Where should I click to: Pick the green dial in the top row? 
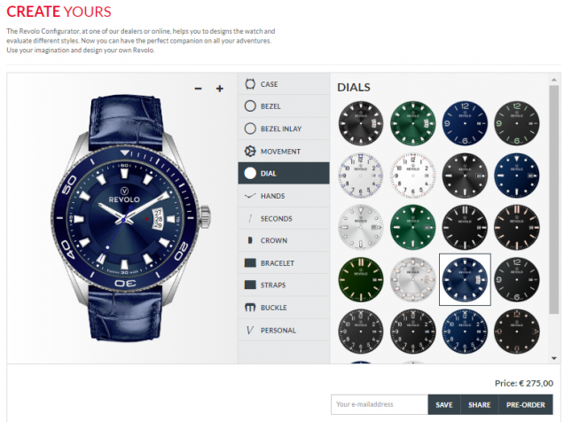tap(413, 123)
